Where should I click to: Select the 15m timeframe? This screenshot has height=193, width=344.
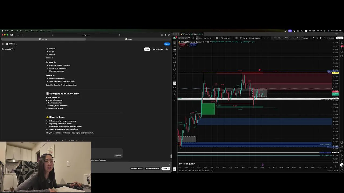(204, 38)
